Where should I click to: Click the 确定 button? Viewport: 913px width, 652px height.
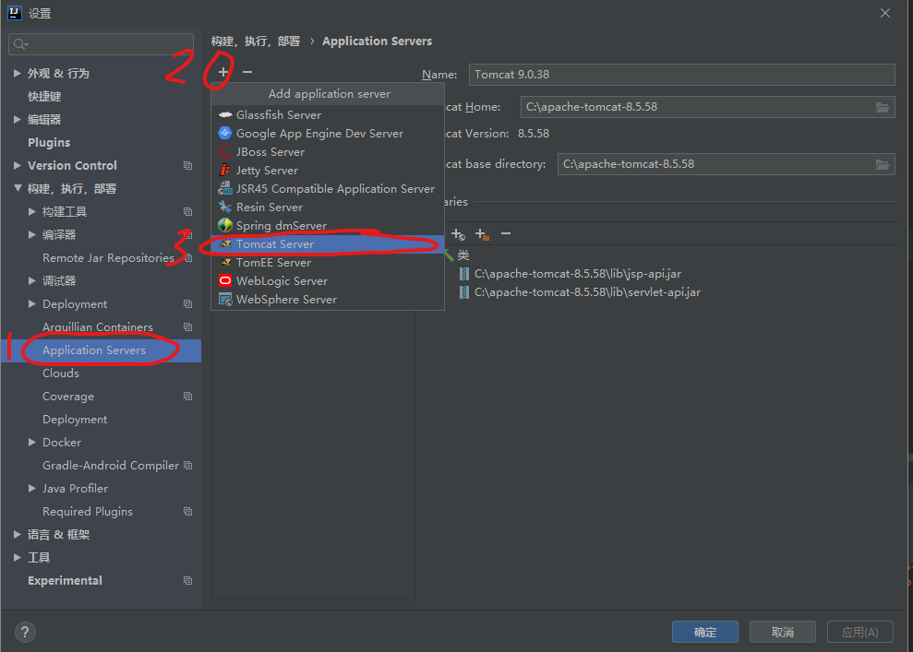coord(705,633)
